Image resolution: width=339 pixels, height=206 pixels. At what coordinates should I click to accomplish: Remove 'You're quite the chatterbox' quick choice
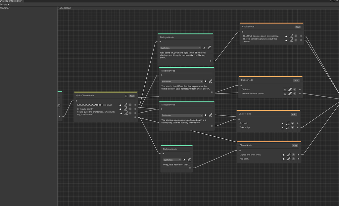130,113
